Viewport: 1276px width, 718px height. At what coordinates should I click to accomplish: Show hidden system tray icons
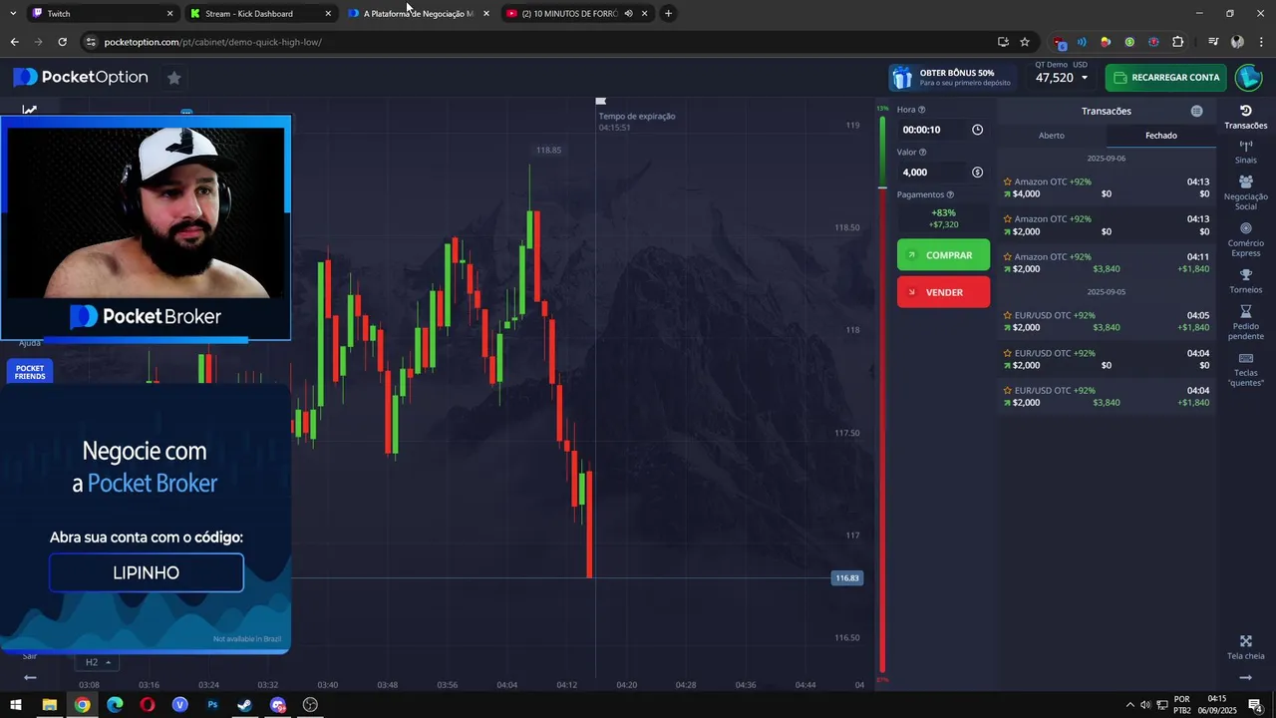click(x=1129, y=705)
